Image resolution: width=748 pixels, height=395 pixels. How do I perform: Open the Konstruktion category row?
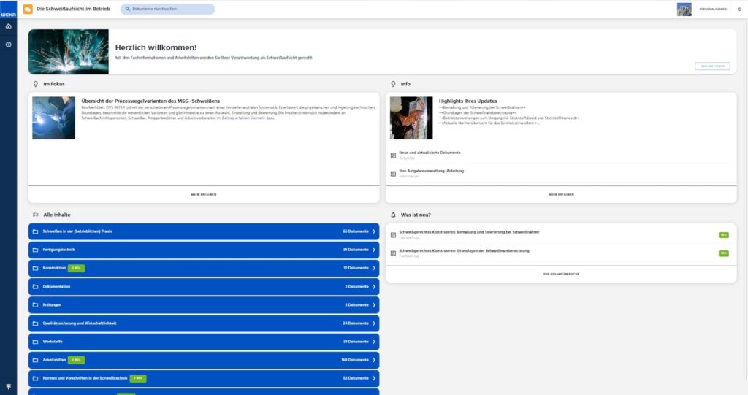(x=204, y=268)
